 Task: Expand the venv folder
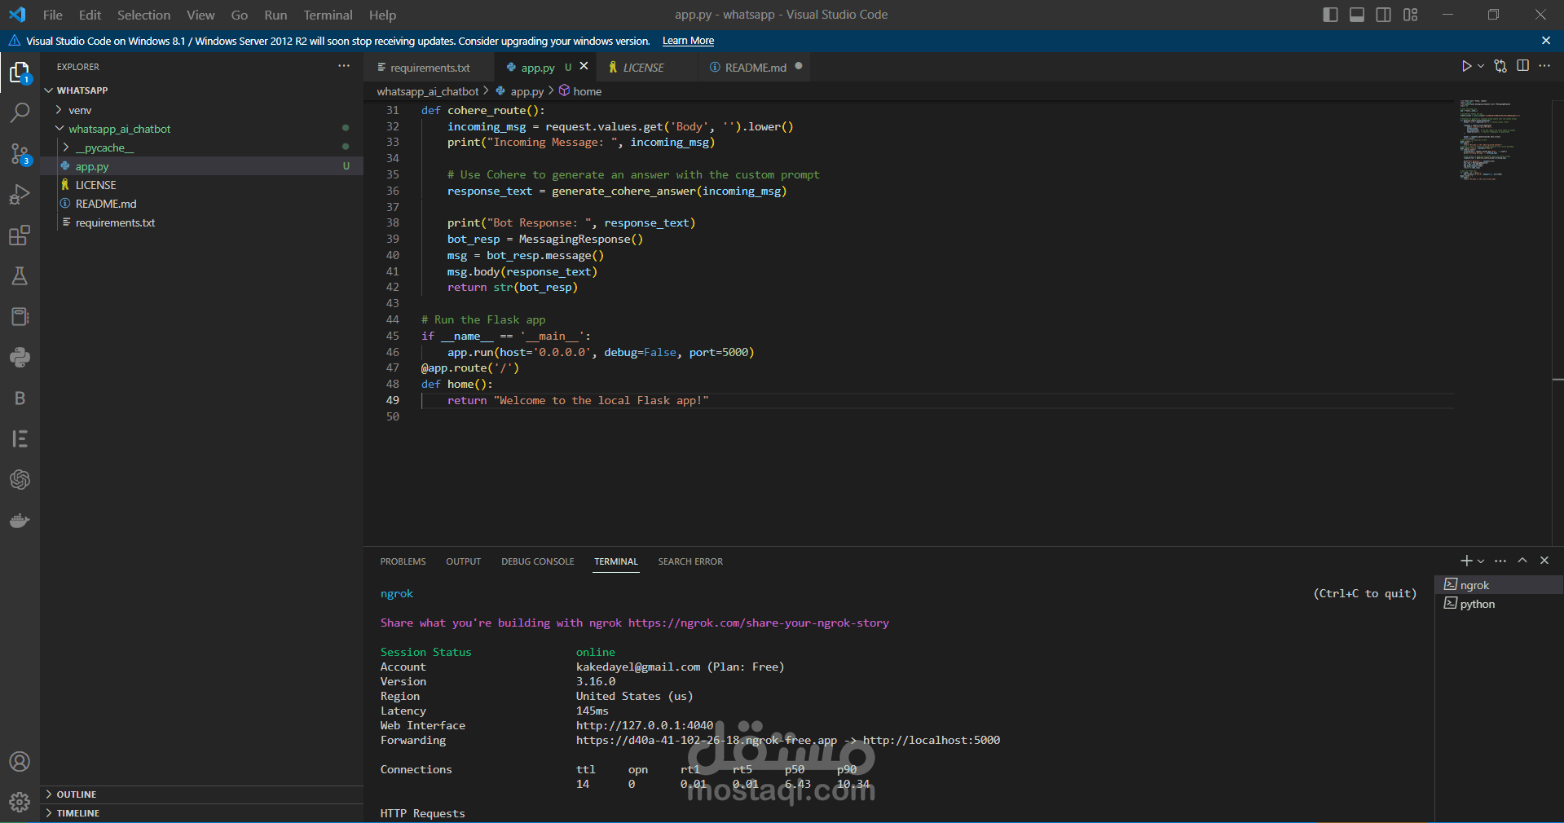(x=80, y=110)
